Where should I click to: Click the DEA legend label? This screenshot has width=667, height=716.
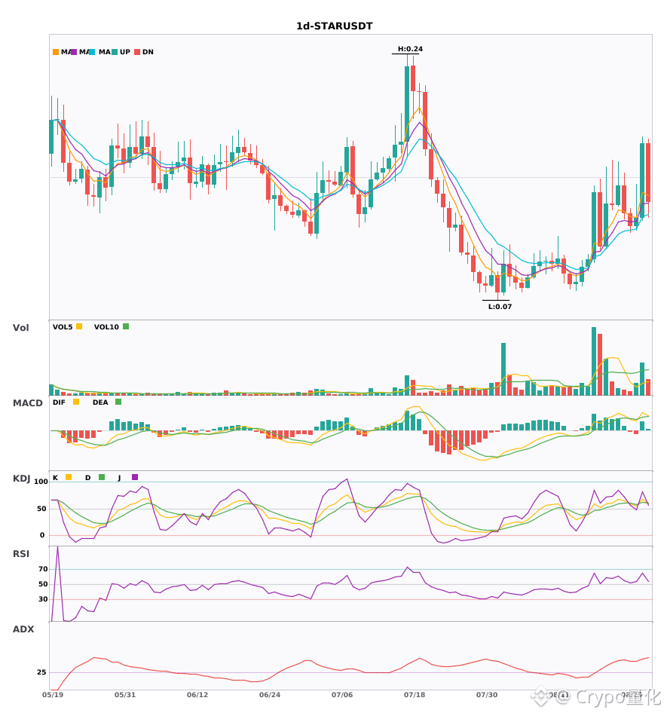tap(100, 402)
